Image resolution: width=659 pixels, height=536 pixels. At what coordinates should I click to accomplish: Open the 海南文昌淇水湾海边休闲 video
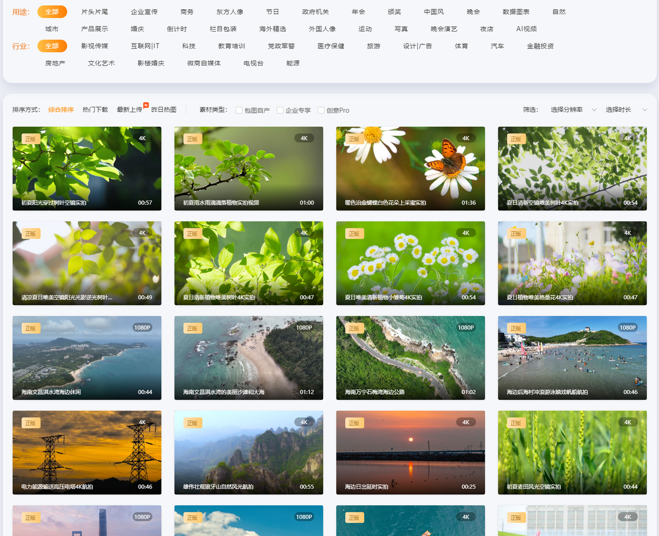(x=87, y=358)
